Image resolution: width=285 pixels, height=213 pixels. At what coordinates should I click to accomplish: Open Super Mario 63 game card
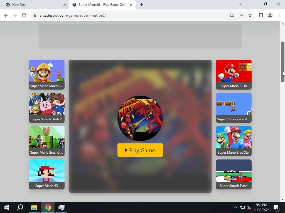pos(47,174)
